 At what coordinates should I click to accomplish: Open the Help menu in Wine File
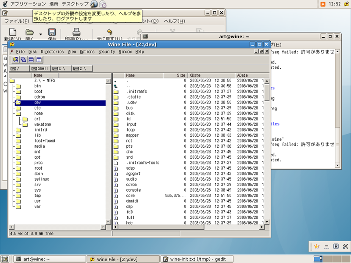coord(140,52)
